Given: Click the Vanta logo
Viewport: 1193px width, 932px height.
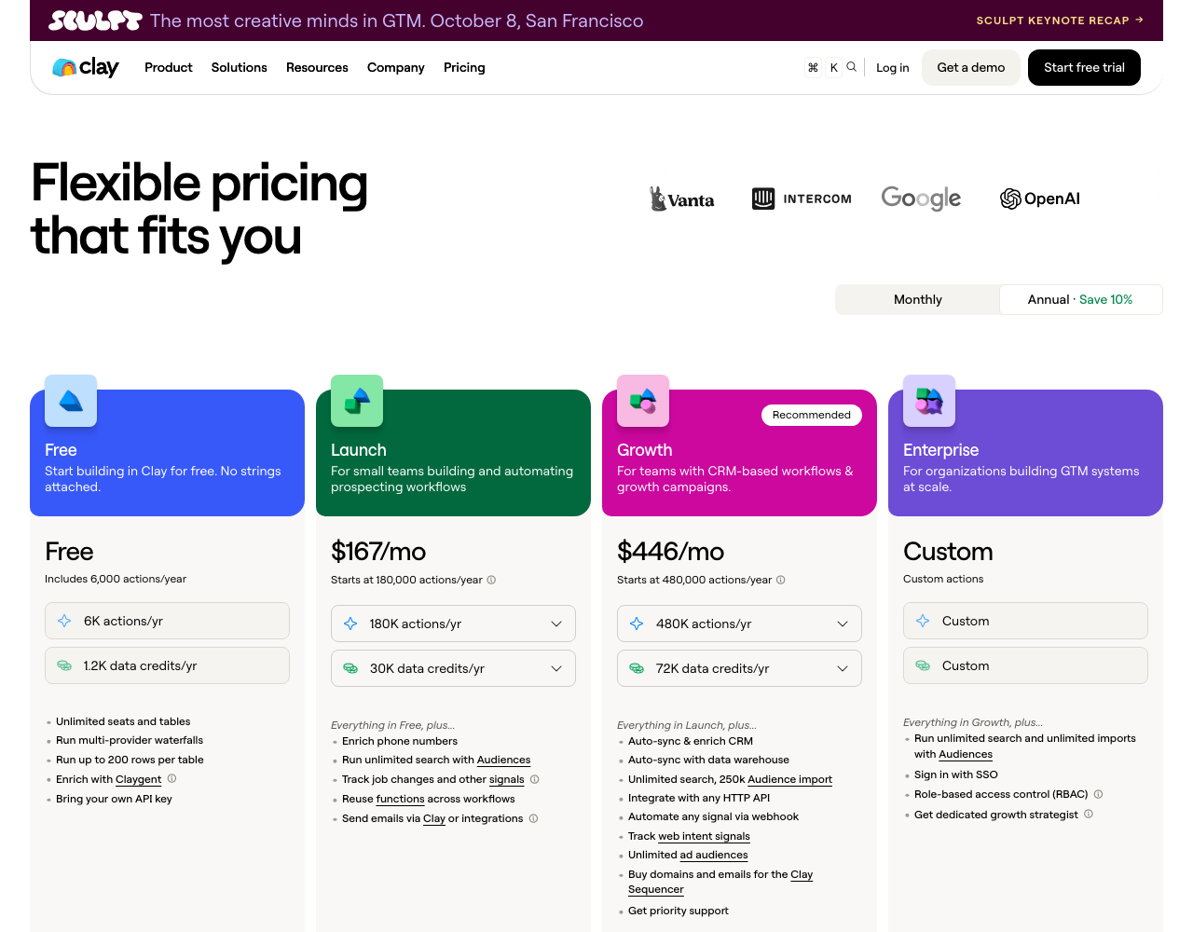Looking at the screenshot, I should (x=682, y=199).
